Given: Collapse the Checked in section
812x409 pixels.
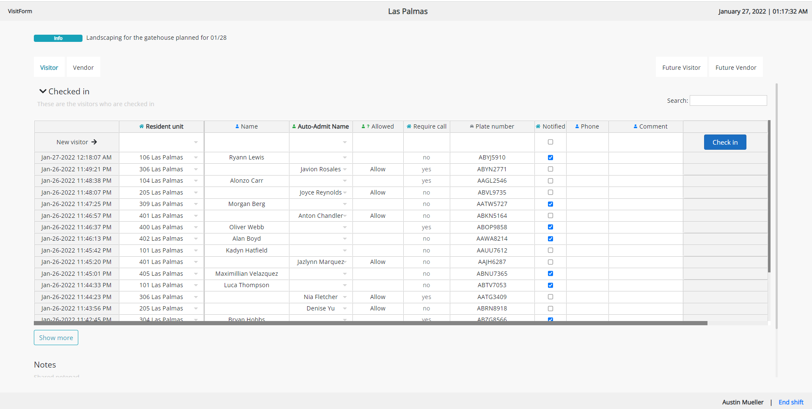Looking at the screenshot, I should point(43,91).
